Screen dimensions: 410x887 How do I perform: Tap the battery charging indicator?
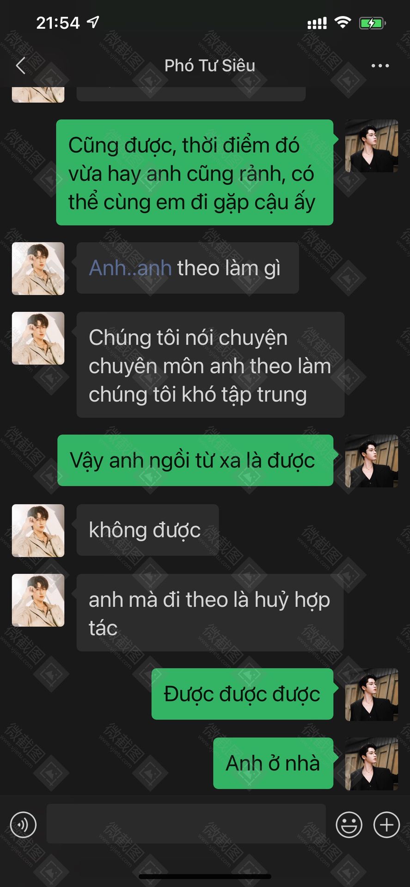[x=373, y=23]
